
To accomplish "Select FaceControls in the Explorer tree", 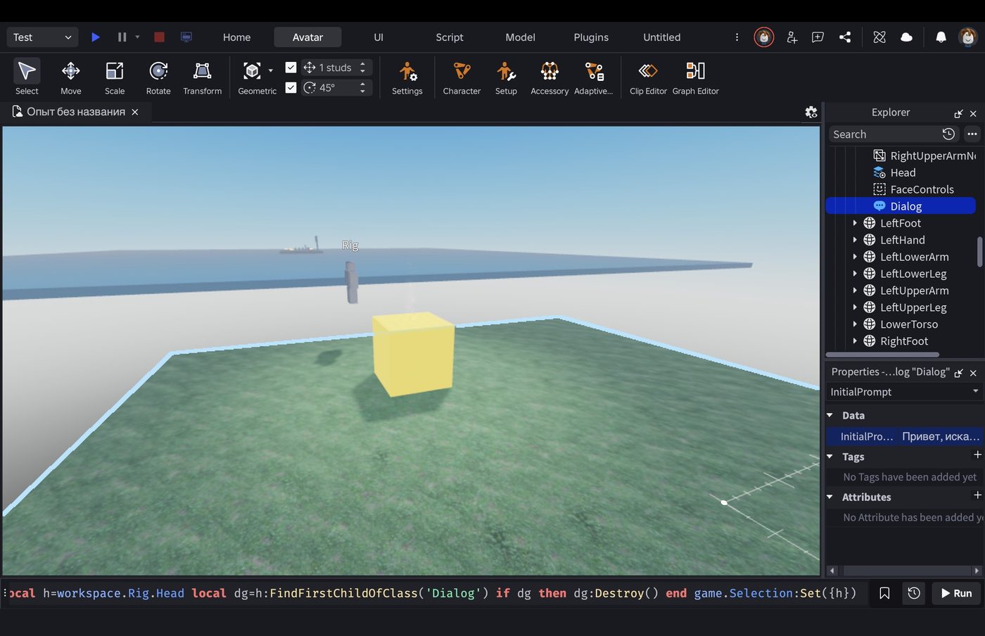I will click(x=922, y=189).
